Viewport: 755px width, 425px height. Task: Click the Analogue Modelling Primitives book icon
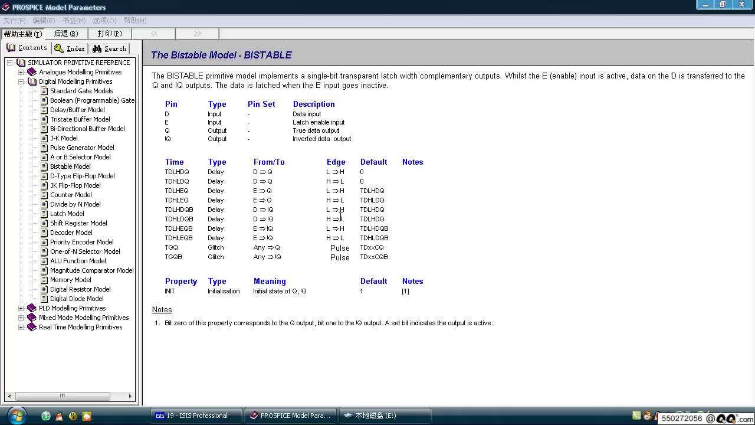point(32,72)
